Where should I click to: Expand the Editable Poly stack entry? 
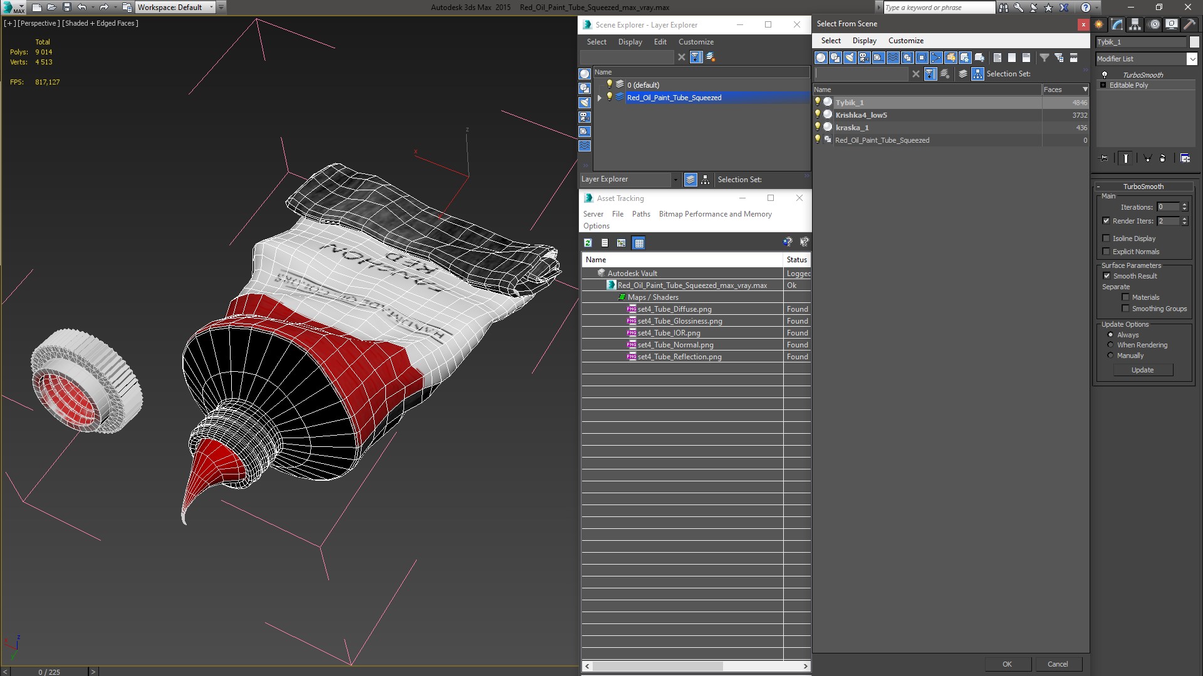1103,85
